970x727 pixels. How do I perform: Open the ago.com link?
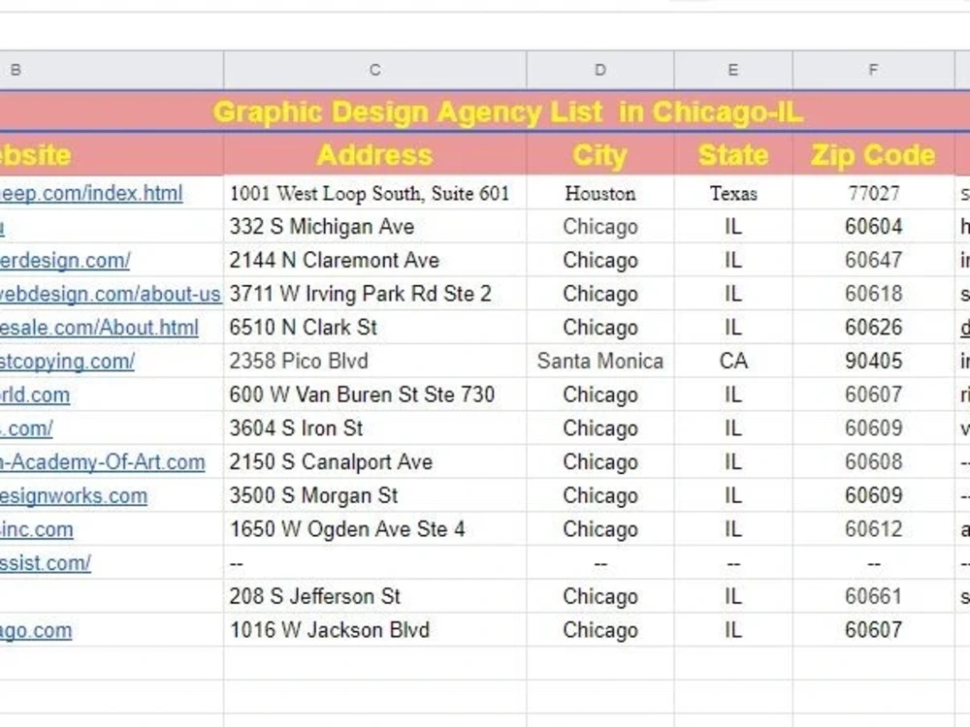click(35, 630)
